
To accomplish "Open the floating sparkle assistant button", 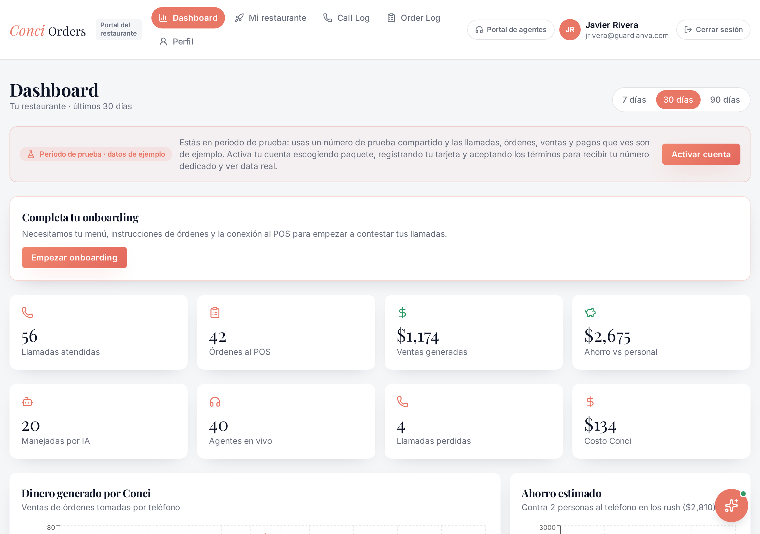I will pos(731,505).
